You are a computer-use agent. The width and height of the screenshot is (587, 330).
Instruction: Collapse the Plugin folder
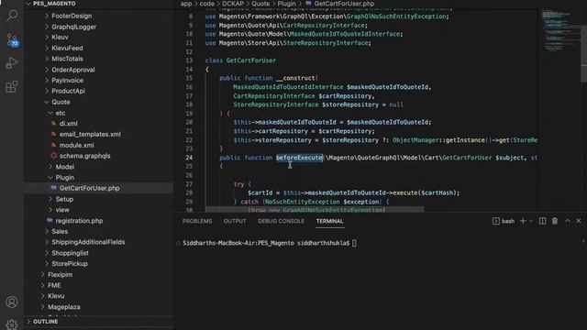65,177
